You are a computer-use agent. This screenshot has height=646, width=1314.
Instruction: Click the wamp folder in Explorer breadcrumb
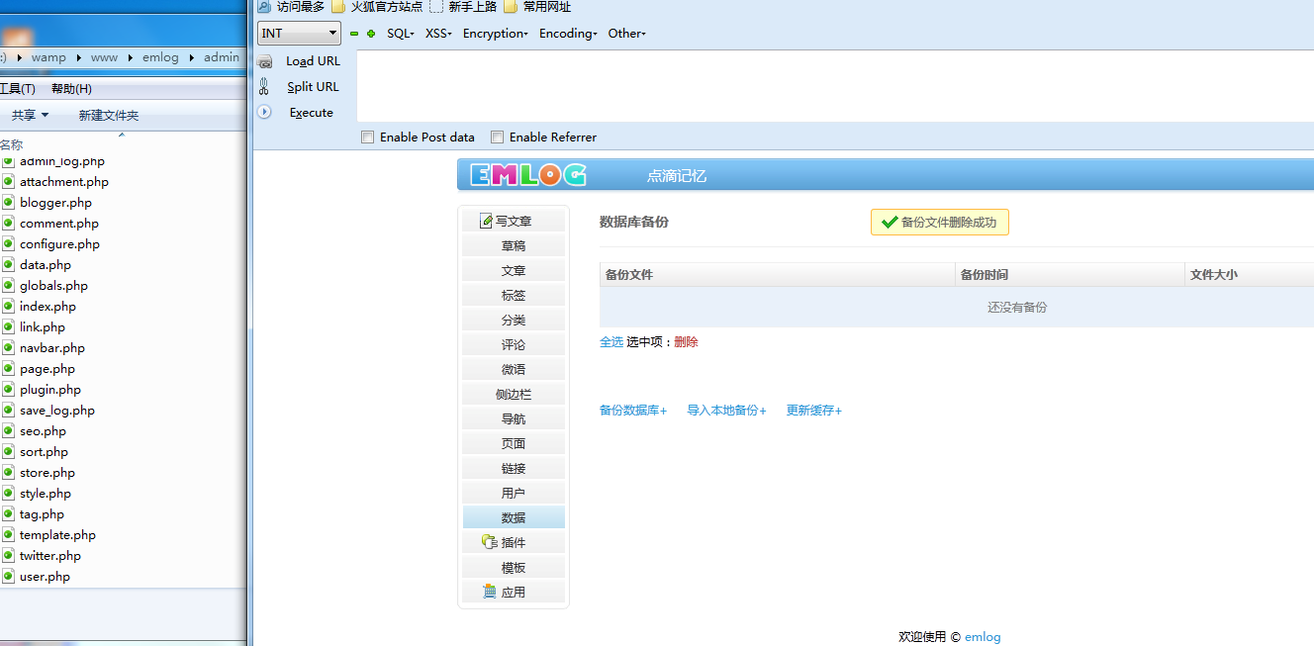tap(48, 57)
